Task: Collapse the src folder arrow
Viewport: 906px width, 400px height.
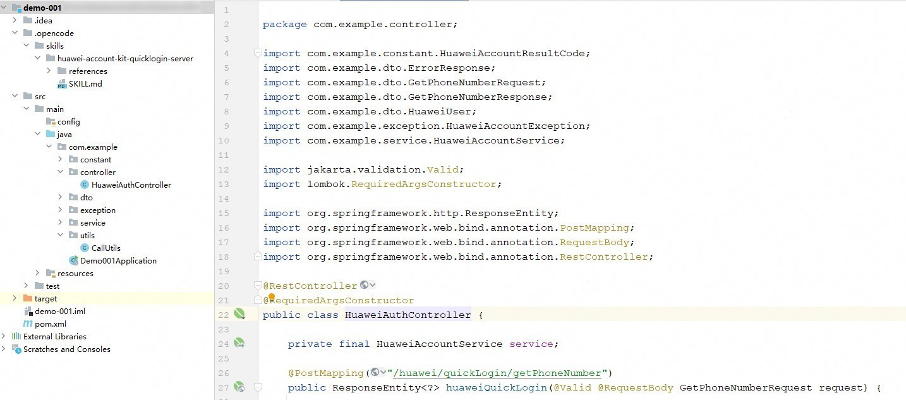Action: 15,96
